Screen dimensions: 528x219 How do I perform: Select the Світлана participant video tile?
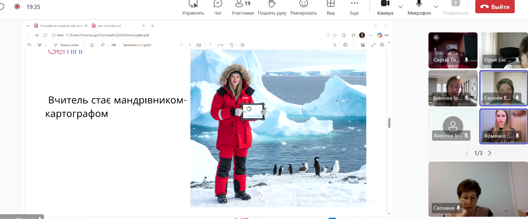(x=478, y=189)
